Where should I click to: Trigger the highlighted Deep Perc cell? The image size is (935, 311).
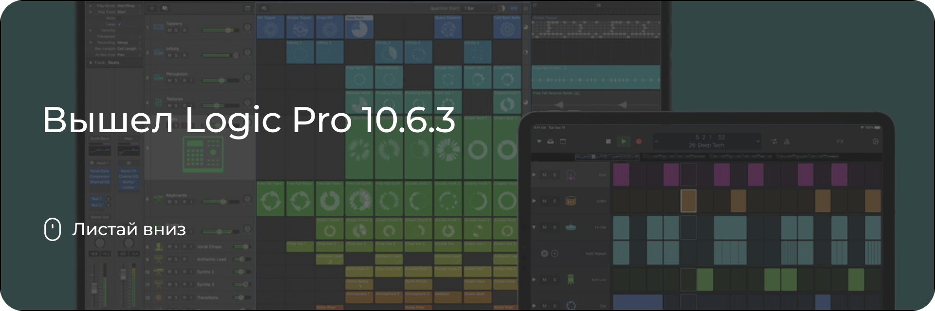[x=359, y=27]
